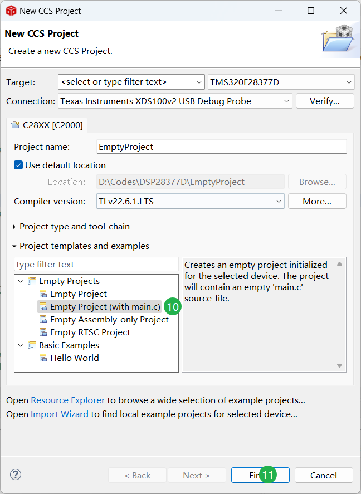Open the help question mark icon

[x=15, y=475]
